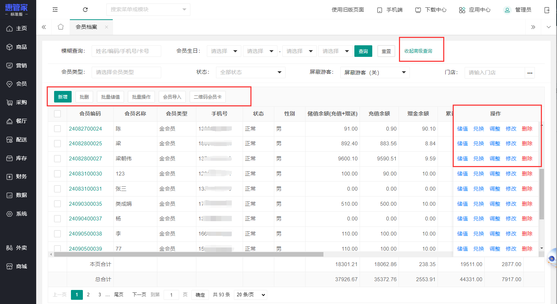Open 下载中心 from top bar
557x304 pixels.
(x=431, y=10)
